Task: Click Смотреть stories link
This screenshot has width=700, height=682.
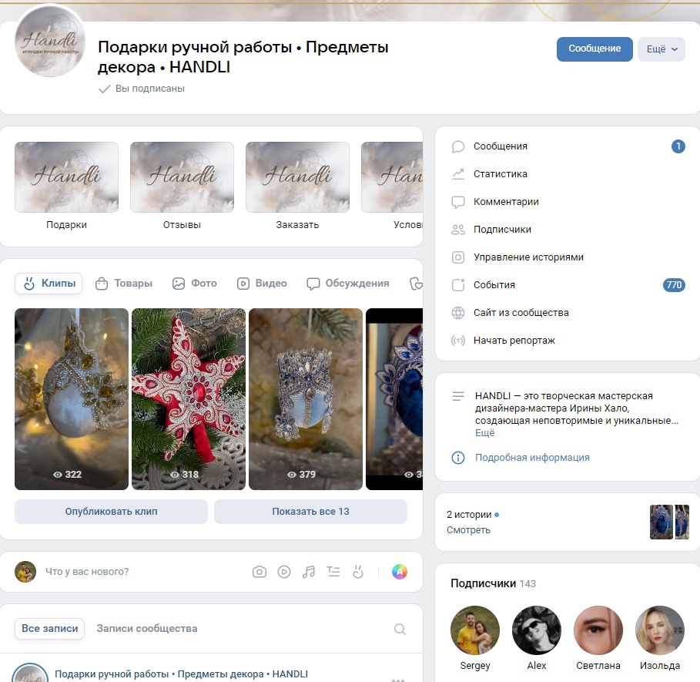Action: pyautogui.click(x=468, y=529)
